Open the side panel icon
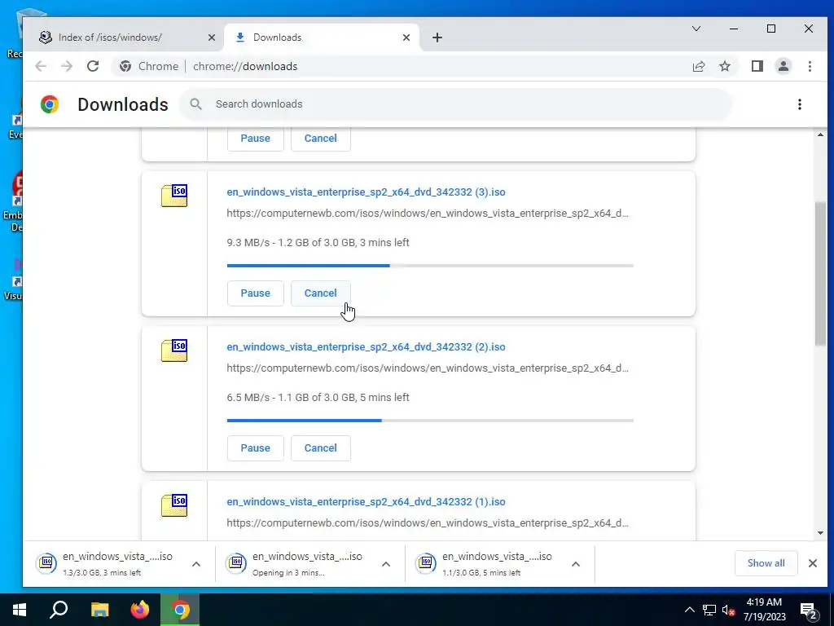 (757, 67)
